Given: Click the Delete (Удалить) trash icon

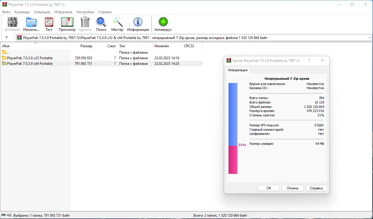Looking at the screenshot, I should (x=85, y=22).
